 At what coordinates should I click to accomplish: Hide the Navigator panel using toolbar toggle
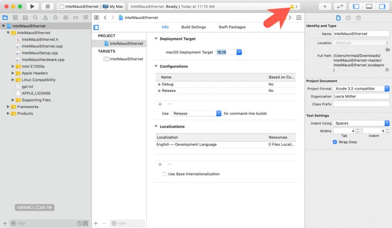[x=356, y=6]
